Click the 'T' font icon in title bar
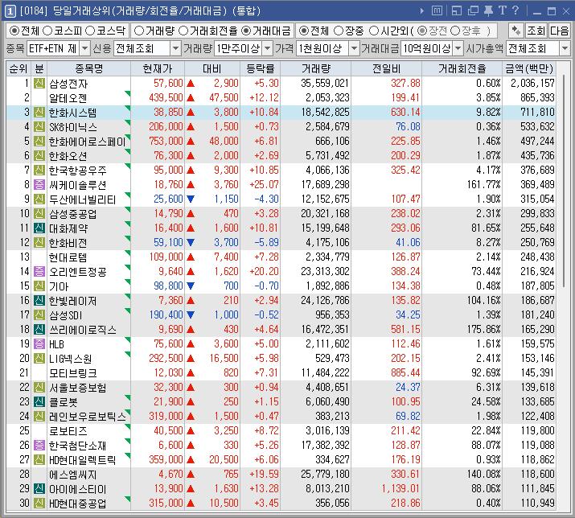The width and height of the screenshot is (575, 518). (x=503, y=10)
